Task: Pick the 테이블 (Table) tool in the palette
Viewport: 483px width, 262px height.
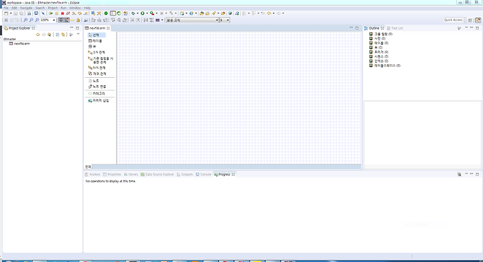Action: click(95, 41)
